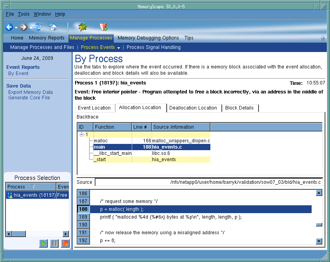Screen dimensions: 330x262
Task: Switch to the Block Details tab
Action: coord(239,108)
